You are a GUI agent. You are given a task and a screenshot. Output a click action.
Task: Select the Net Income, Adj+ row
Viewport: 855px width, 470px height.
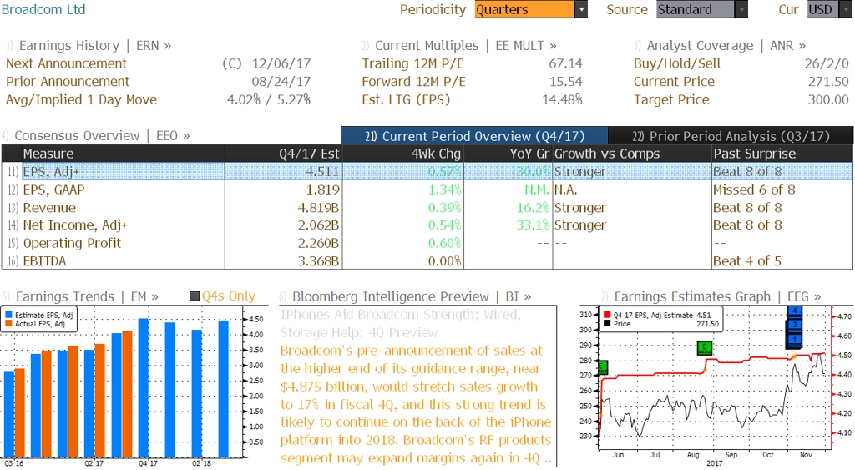pos(427,225)
